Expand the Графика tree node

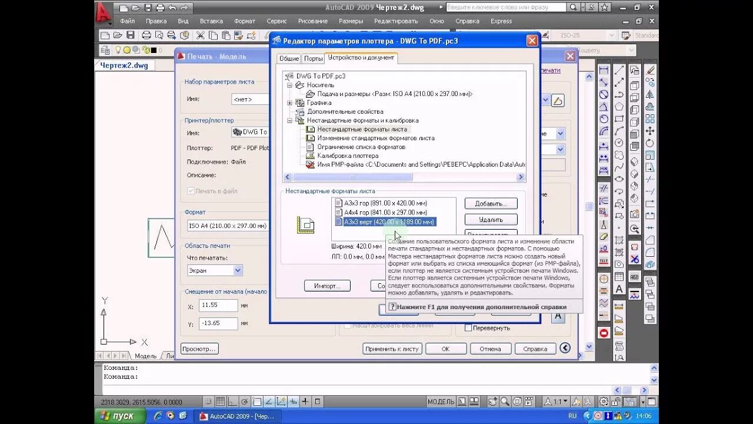[289, 102]
